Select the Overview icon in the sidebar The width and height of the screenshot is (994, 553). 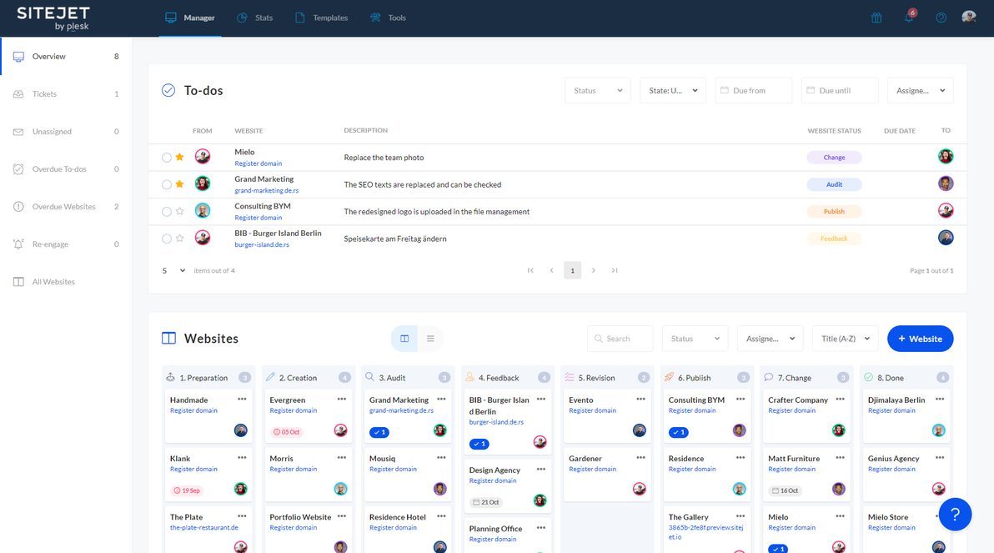(18, 56)
